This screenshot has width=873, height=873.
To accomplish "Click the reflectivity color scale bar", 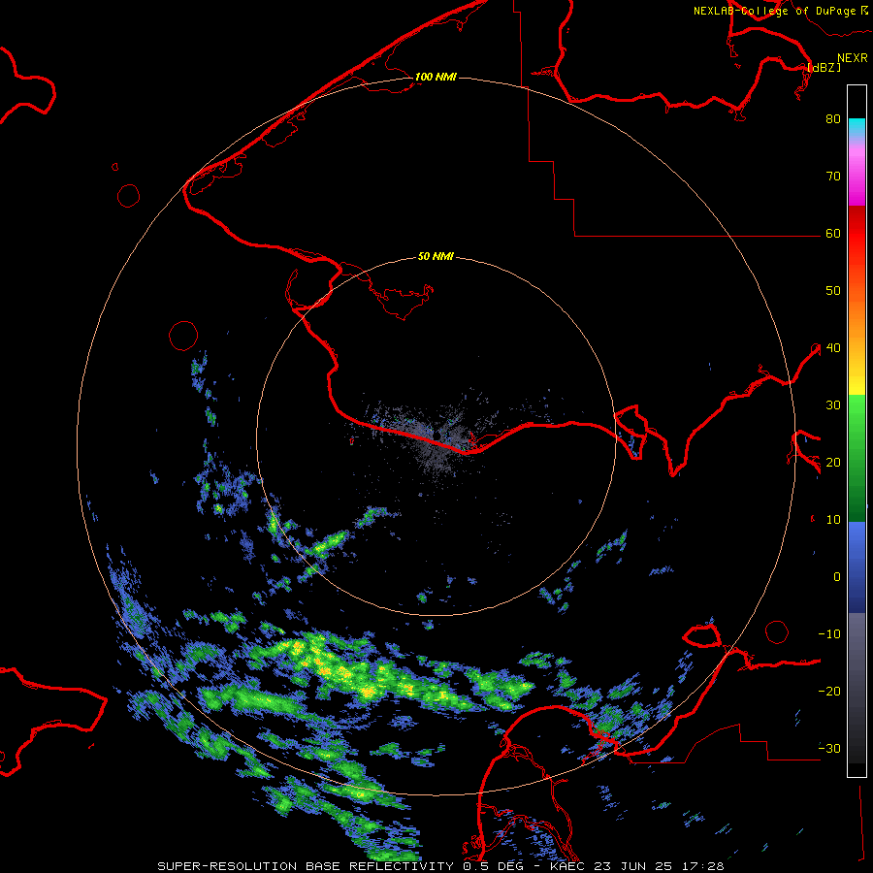I will (857, 431).
